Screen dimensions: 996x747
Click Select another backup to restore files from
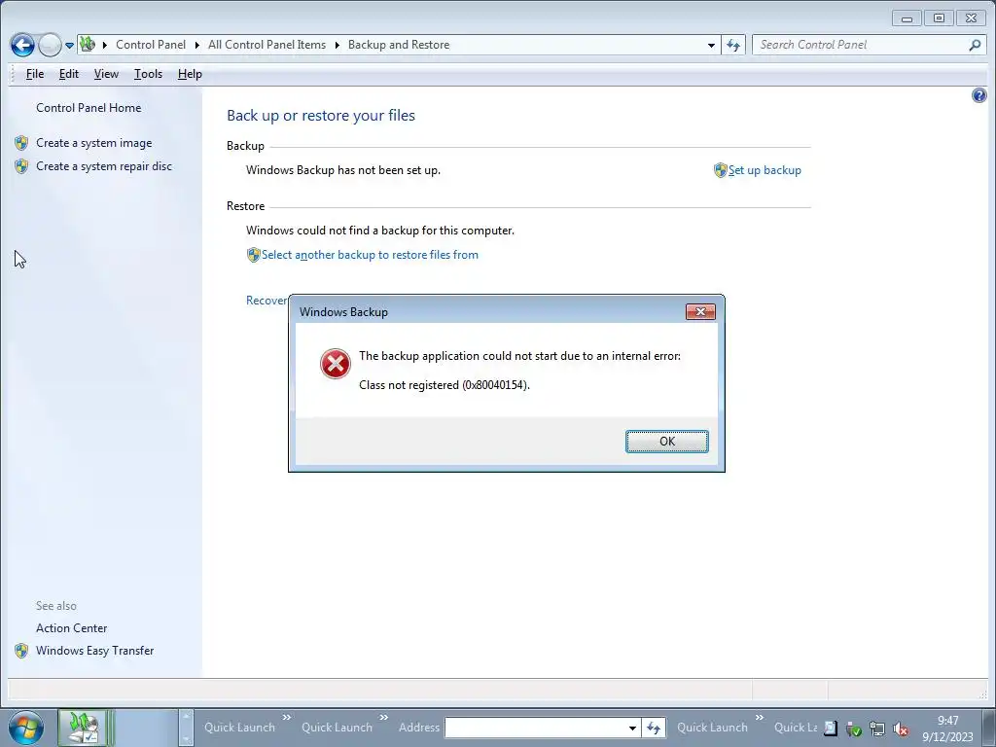[x=370, y=255]
